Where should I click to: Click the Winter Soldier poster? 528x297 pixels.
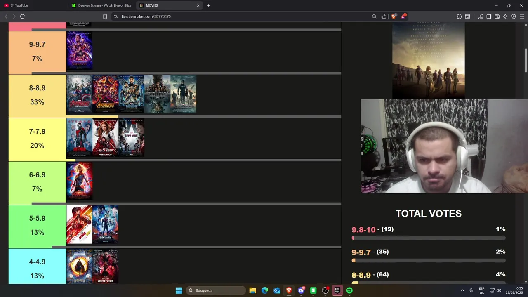(x=184, y=94)
